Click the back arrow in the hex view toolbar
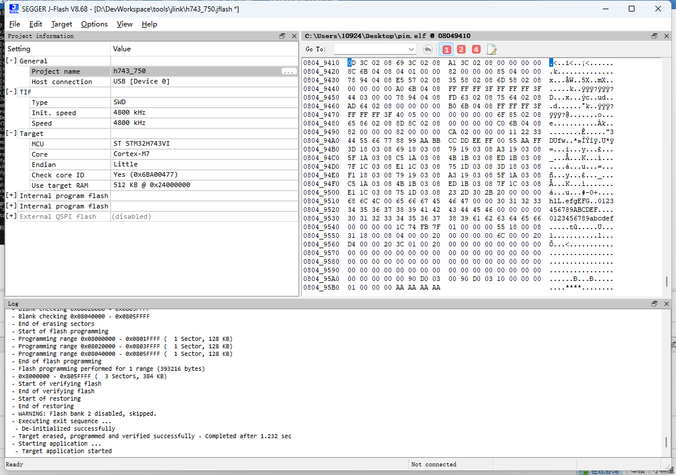676x475 pixels. (x=427, y=49)
